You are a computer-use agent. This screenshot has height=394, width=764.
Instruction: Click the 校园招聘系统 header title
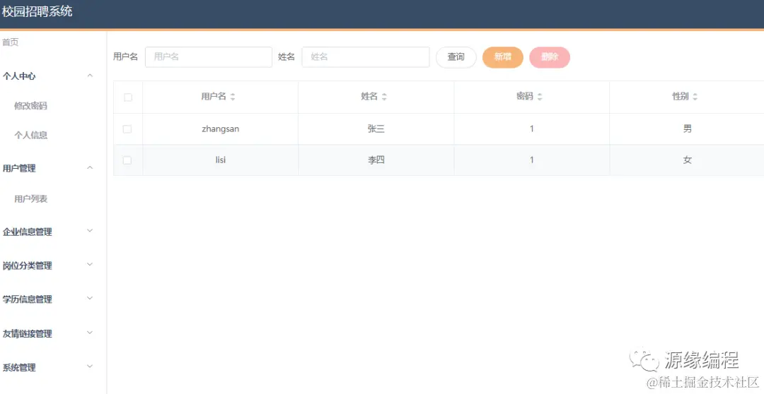(37, 12)
